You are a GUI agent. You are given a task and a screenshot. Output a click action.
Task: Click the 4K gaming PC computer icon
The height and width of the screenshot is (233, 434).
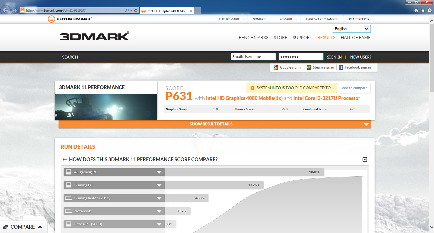click(x=69, y=172)
